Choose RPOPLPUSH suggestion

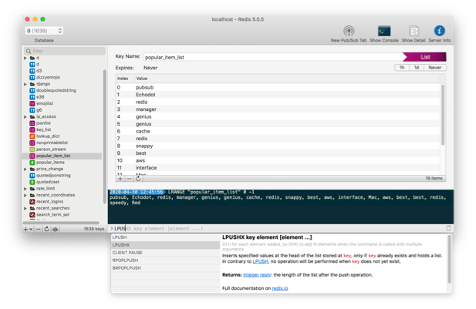(165, 260)
